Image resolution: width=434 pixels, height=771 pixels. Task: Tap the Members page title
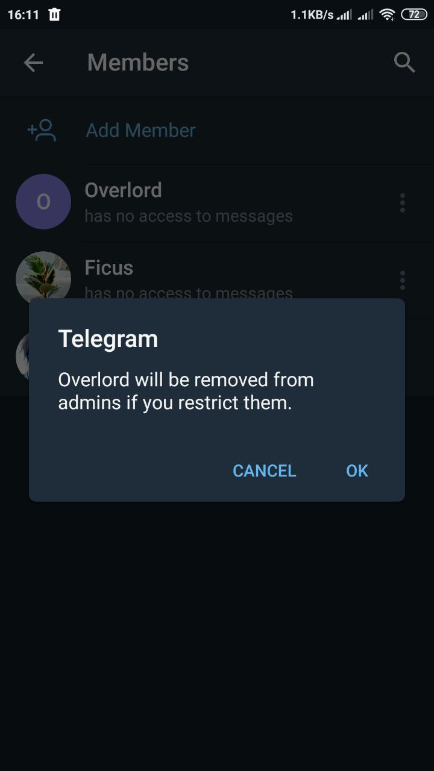(138, 62)
